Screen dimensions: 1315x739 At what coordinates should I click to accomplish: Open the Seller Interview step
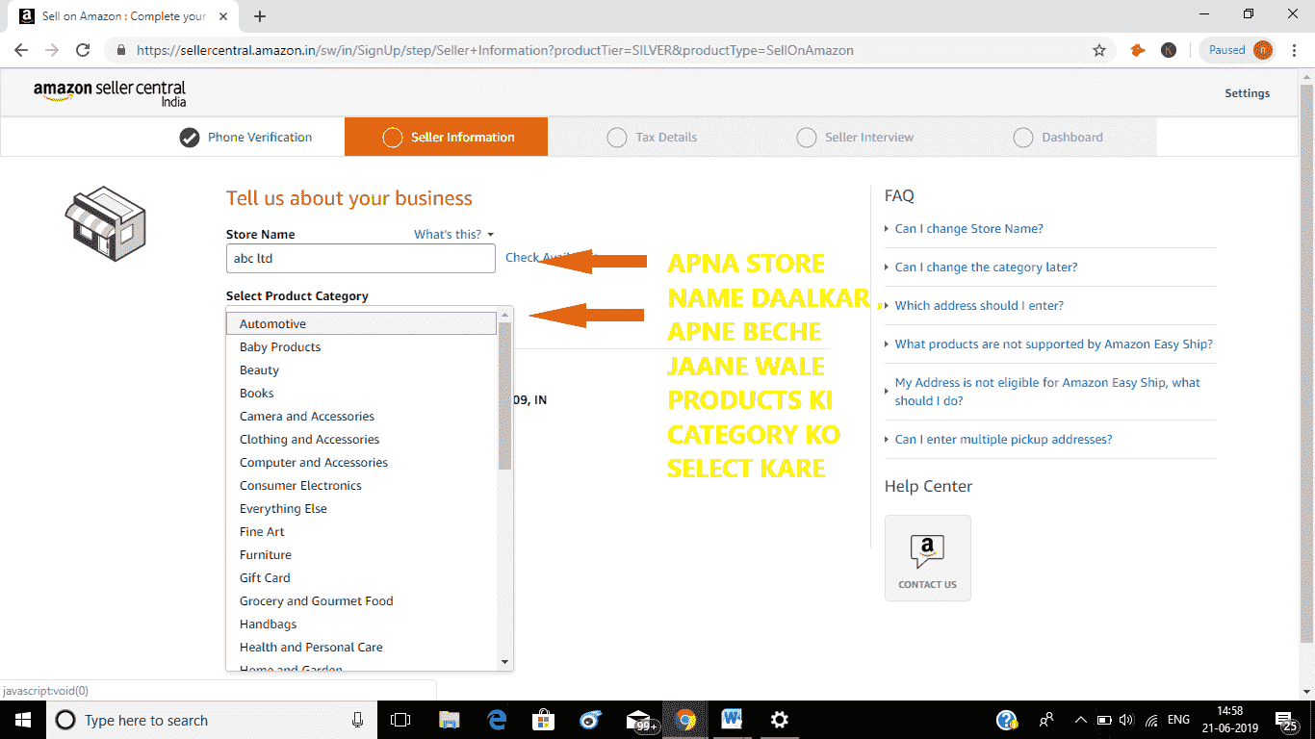click(x=856, y=138)
